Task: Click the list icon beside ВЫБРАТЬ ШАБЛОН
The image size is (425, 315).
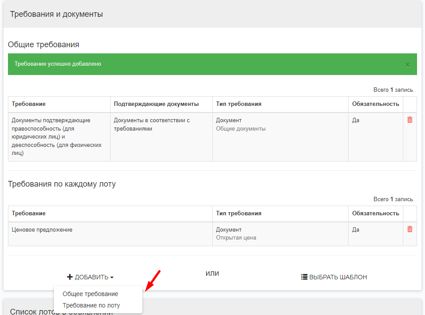Action: (304, 277)
